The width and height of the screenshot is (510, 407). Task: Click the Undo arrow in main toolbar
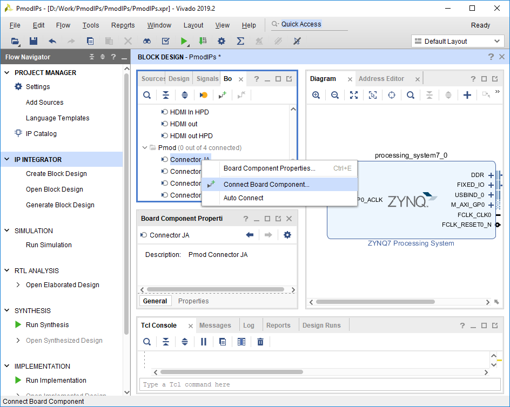[x=52, y=41]
